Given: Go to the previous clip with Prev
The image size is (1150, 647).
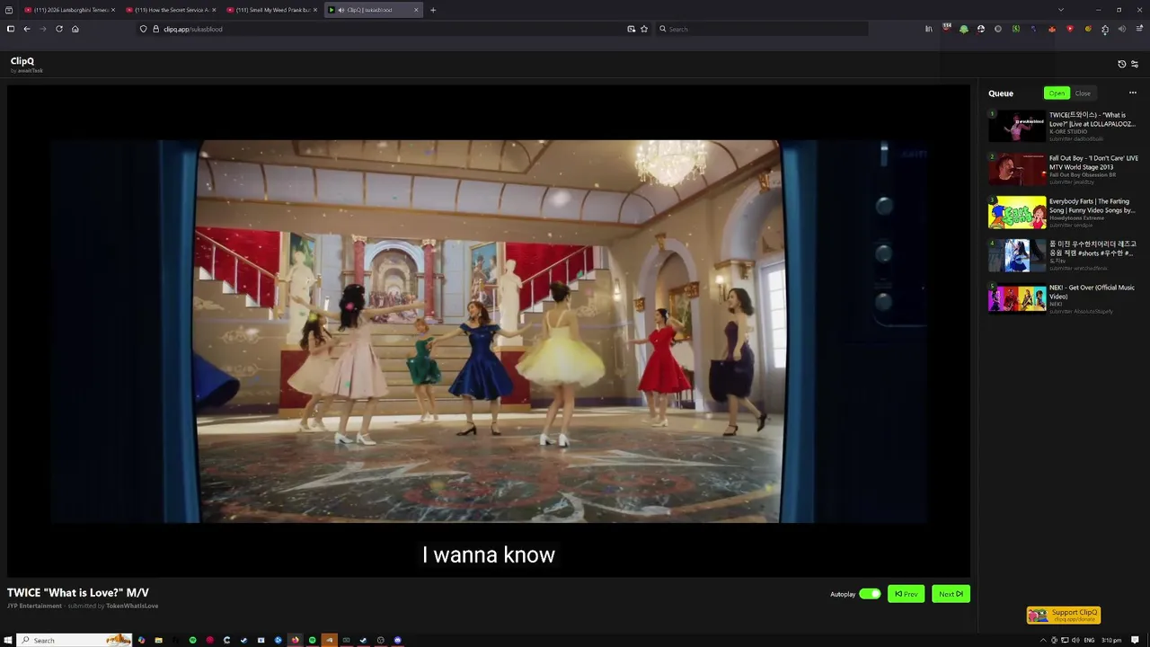Looking at the screenshot, I should pyautogui.click(x=906, y=594).
